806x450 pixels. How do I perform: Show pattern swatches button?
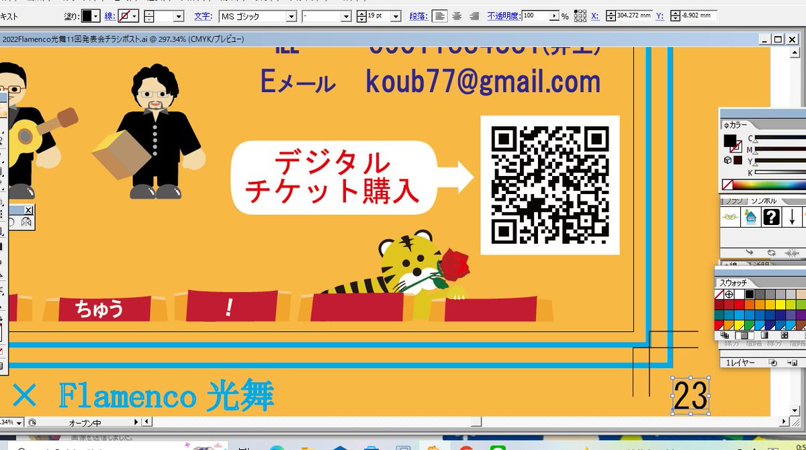coord(784,335)
